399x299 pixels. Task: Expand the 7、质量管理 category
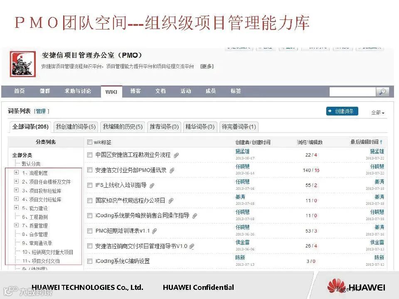pyautogui.click(x=16, y=225)
